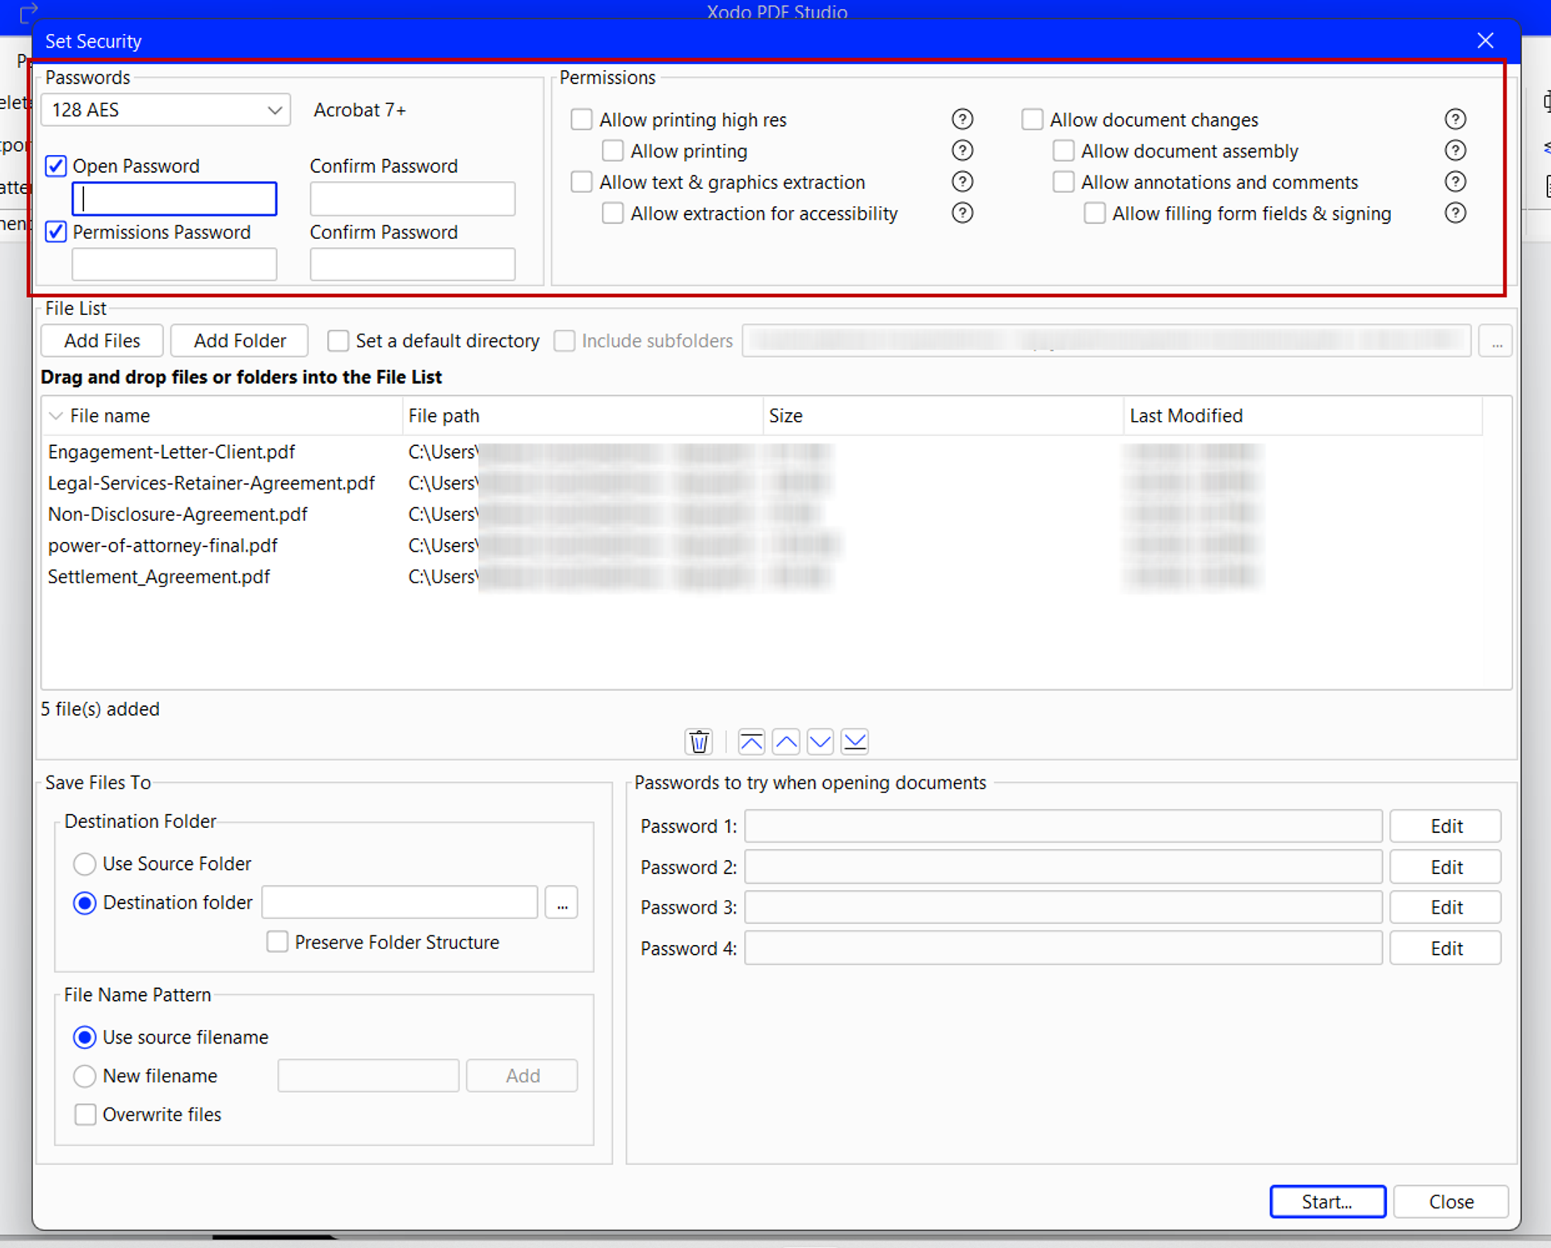Click the Add Folder button
1551x1248 pixels.
tap(239, 341)
